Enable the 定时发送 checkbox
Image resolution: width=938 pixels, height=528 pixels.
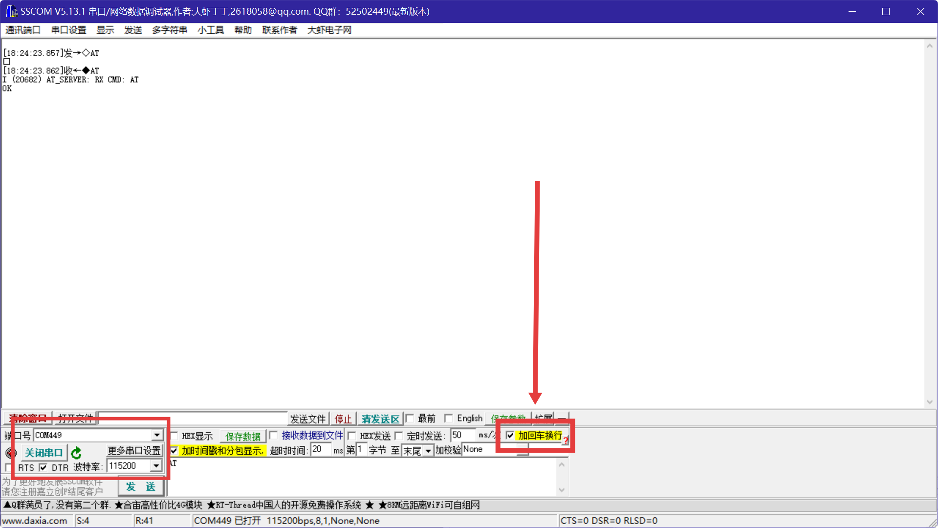[x=399, y=436]
